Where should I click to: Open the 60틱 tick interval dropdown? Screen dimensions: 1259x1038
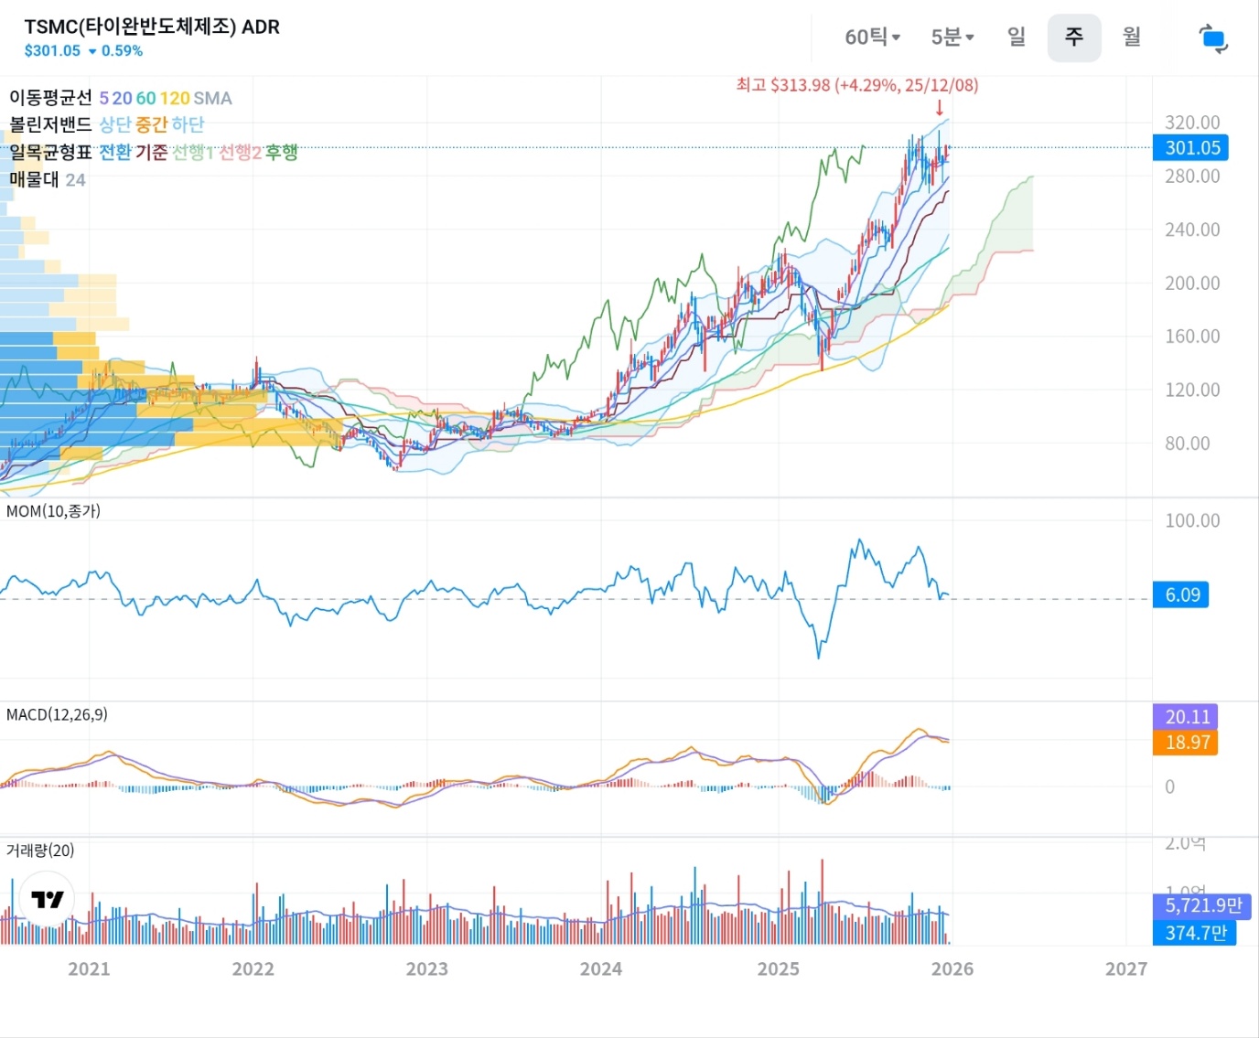[872, 37]
